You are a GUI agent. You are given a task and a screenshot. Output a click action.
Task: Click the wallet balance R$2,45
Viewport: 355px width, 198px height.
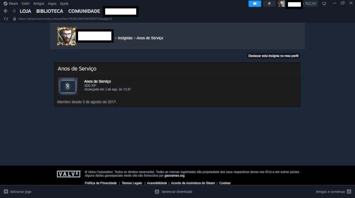click(310, 4)
